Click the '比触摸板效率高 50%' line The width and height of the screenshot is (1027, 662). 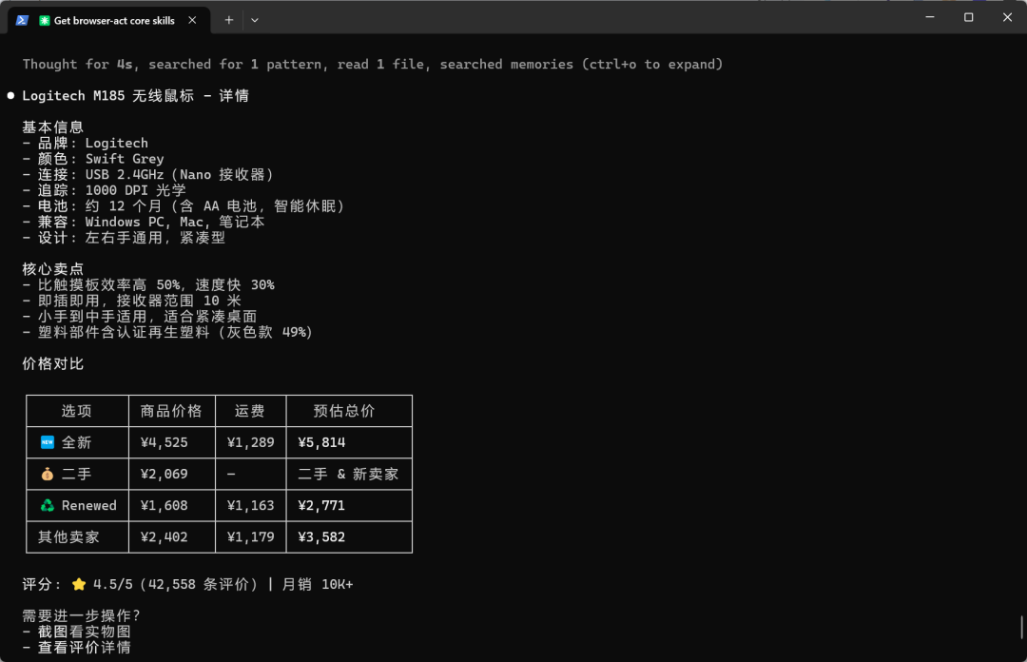pyautogui.click(x=148, y=284)
